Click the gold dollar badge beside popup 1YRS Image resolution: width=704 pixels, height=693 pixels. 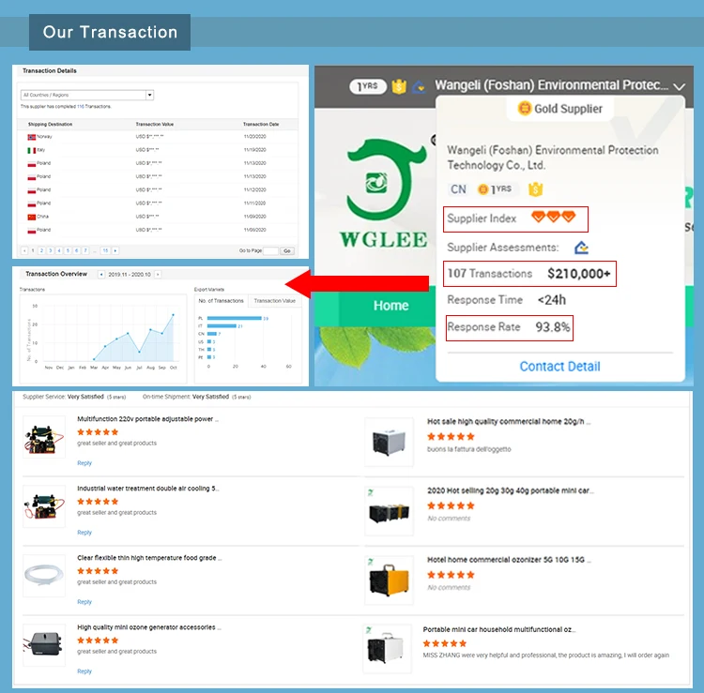click(535, 189)
